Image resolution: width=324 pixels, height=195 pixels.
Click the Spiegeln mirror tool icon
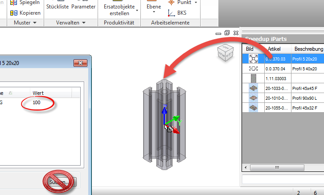[13, 3]
